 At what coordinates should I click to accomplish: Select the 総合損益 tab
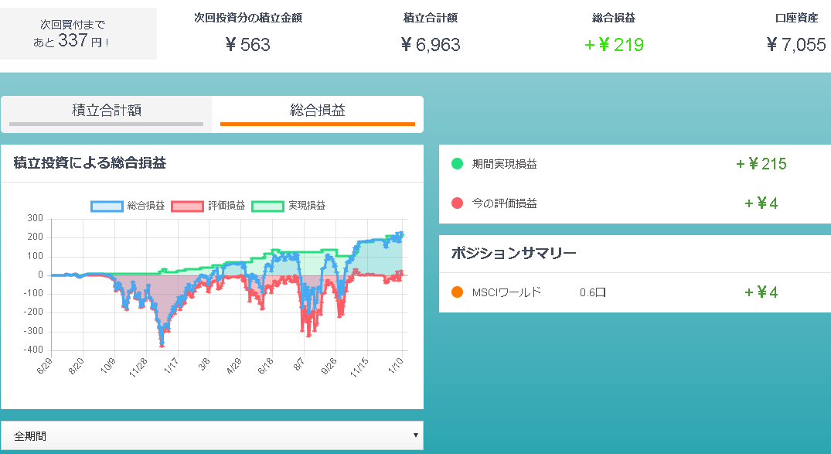(317, 111)
